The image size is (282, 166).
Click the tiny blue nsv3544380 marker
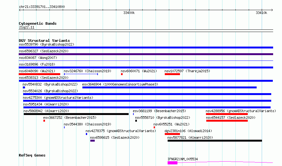click(64, 127)
